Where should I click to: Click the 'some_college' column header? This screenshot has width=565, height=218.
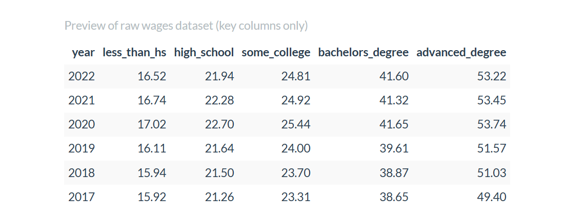(276, 52)
